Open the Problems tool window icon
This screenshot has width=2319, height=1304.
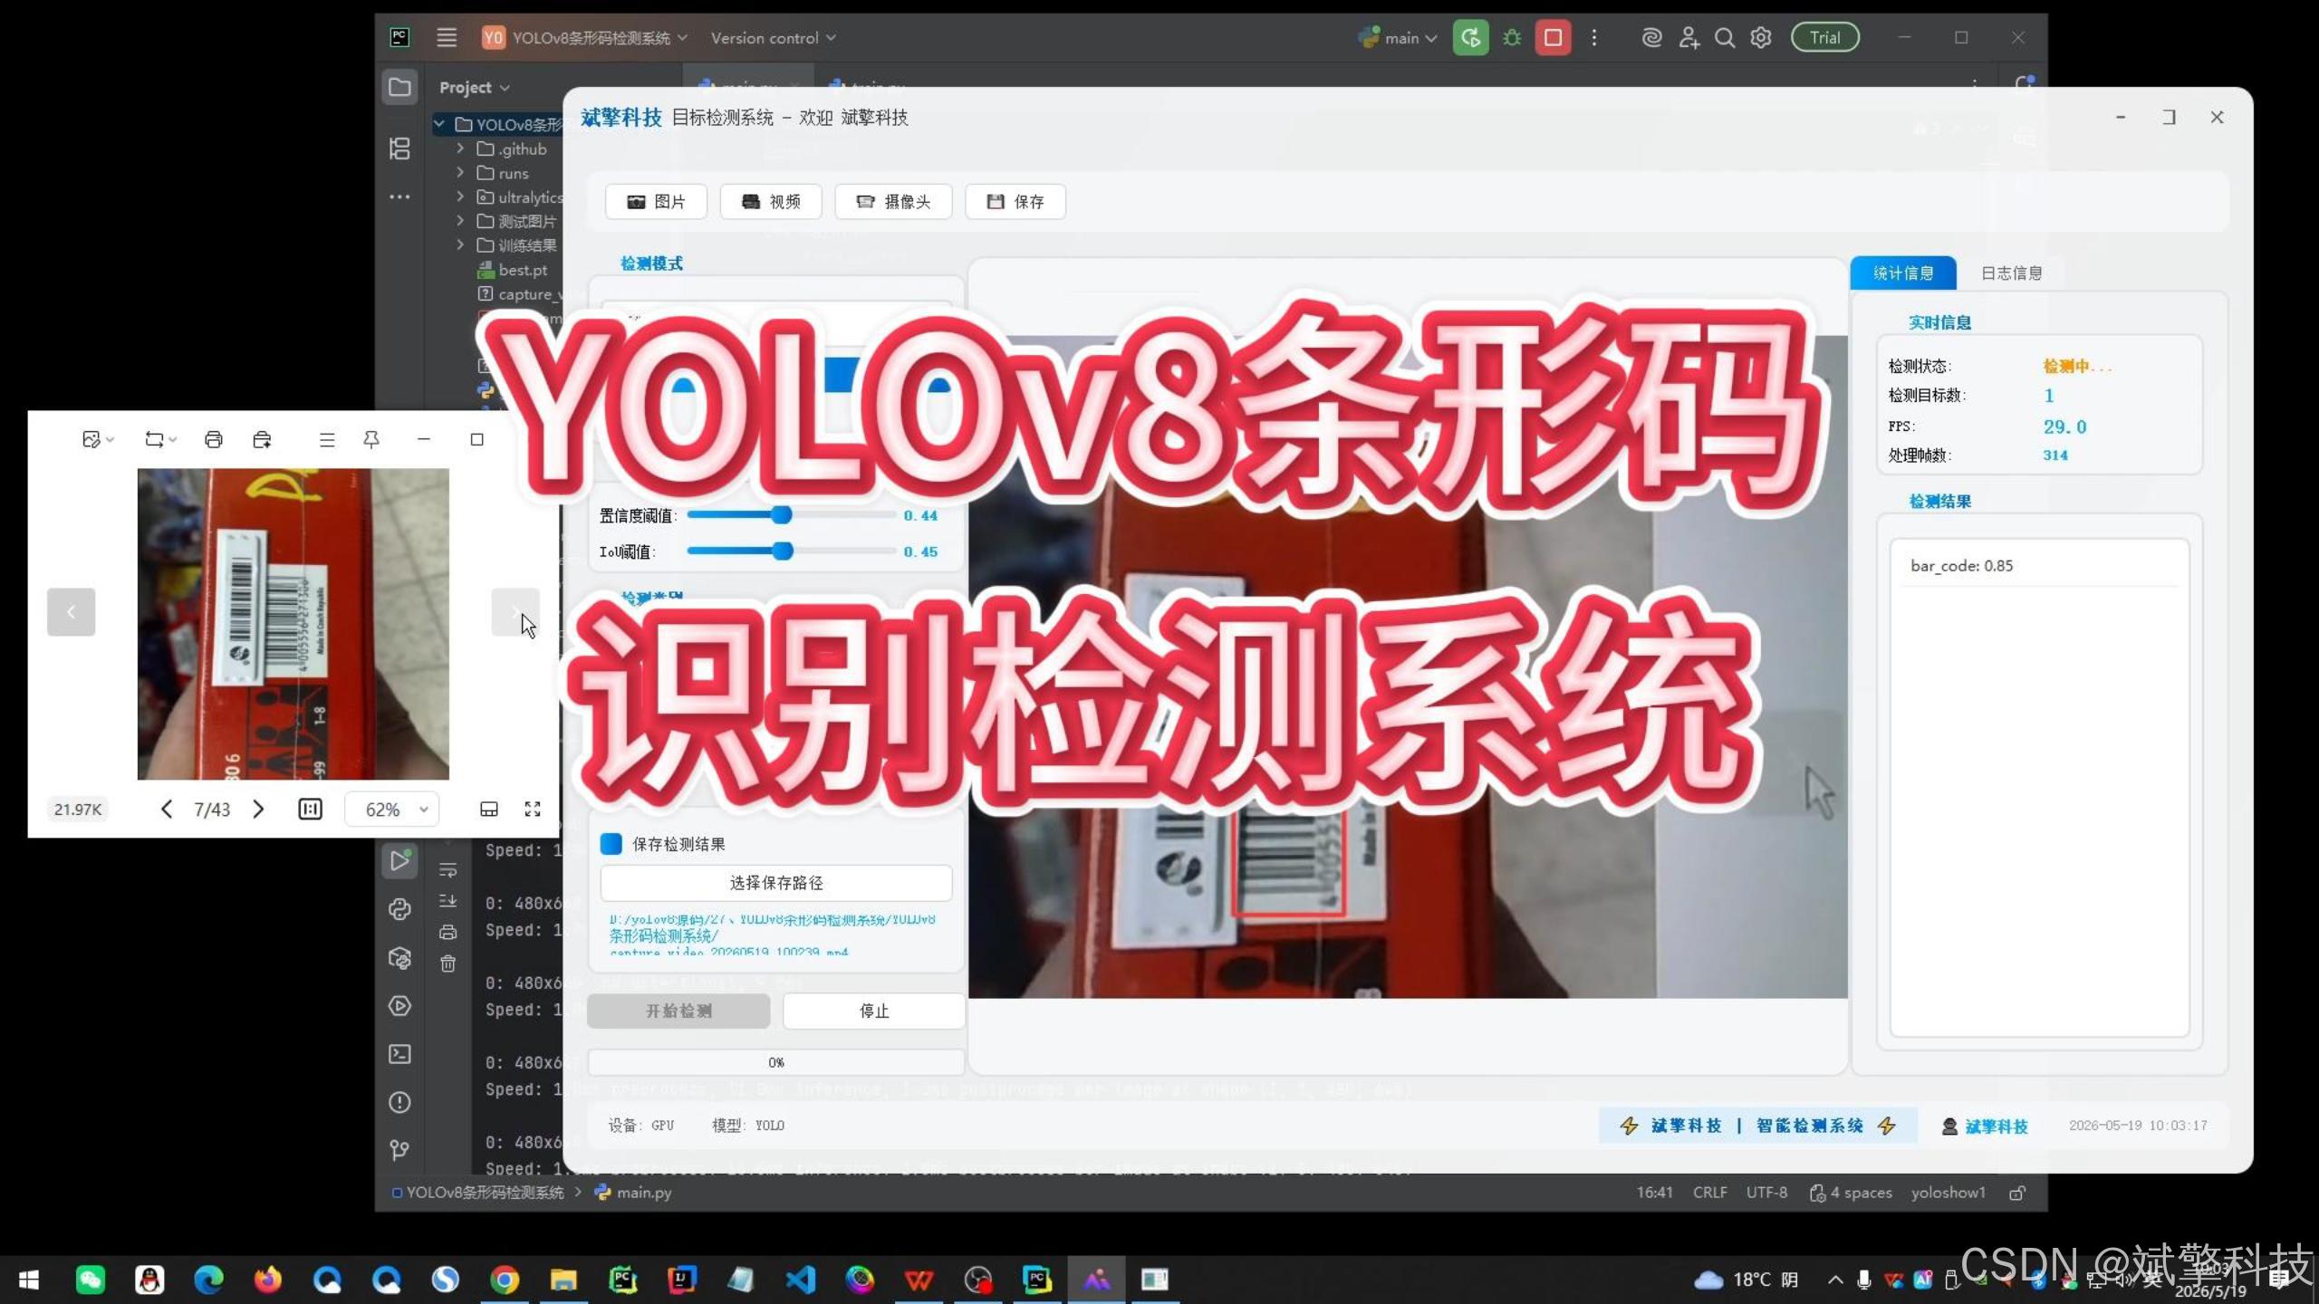(399, 1102)
